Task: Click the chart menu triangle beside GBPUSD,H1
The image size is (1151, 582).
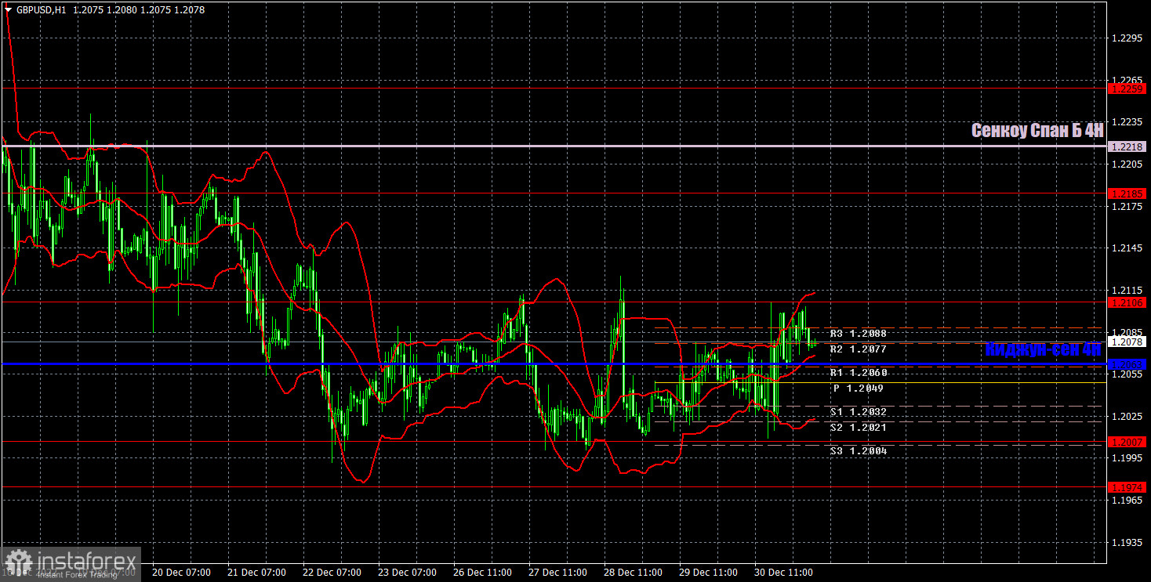Action: (x=8, y=10)
